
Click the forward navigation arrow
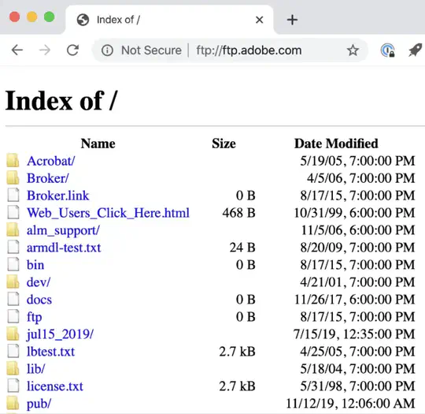(x=45, y=50)
